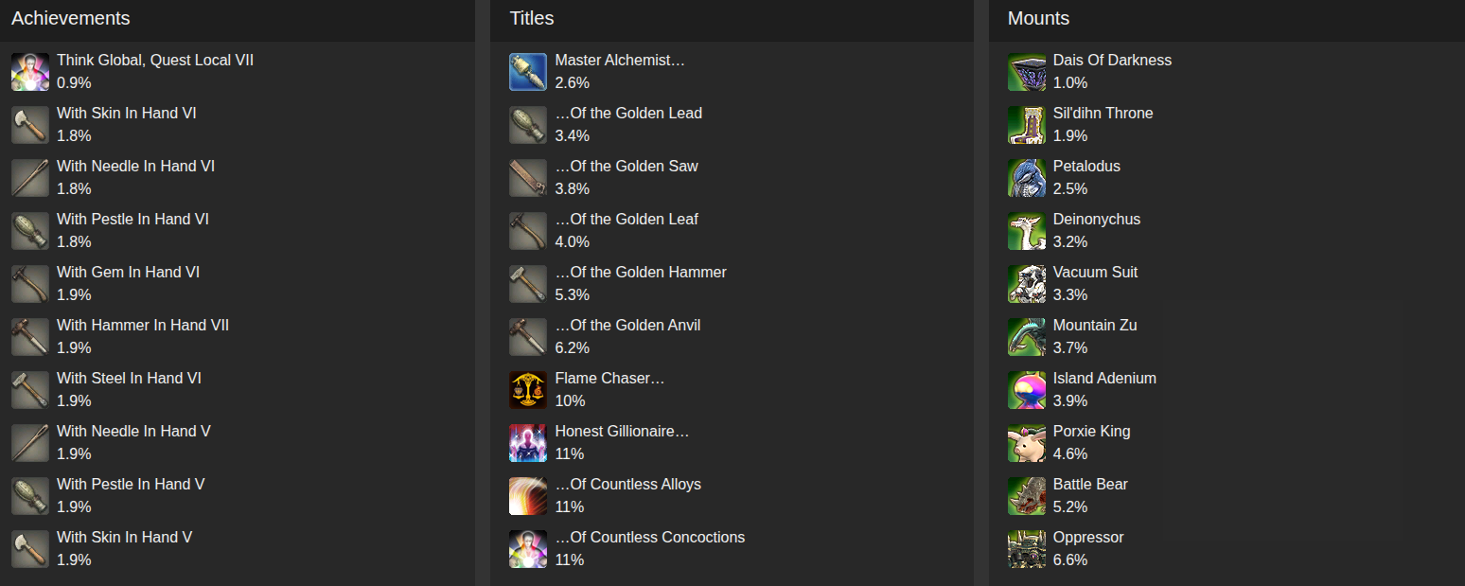Click the Oppressor mount icon
Image resolution: width=1465 pixels, height=586 pixels.
(x=1027, y=549)
